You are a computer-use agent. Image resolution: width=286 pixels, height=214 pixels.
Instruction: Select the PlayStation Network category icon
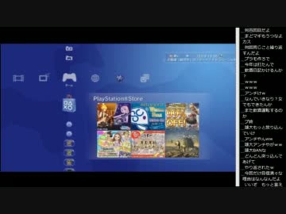[x=120, y=78]
